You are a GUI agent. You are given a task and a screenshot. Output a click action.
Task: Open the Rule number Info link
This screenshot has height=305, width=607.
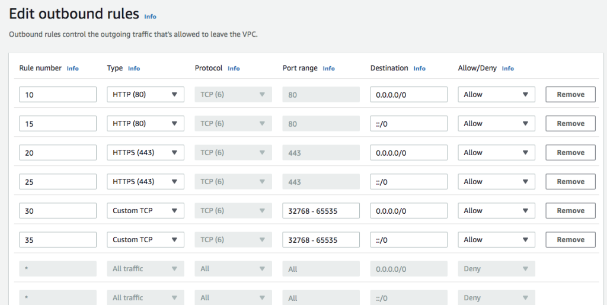tap(72, 69)
